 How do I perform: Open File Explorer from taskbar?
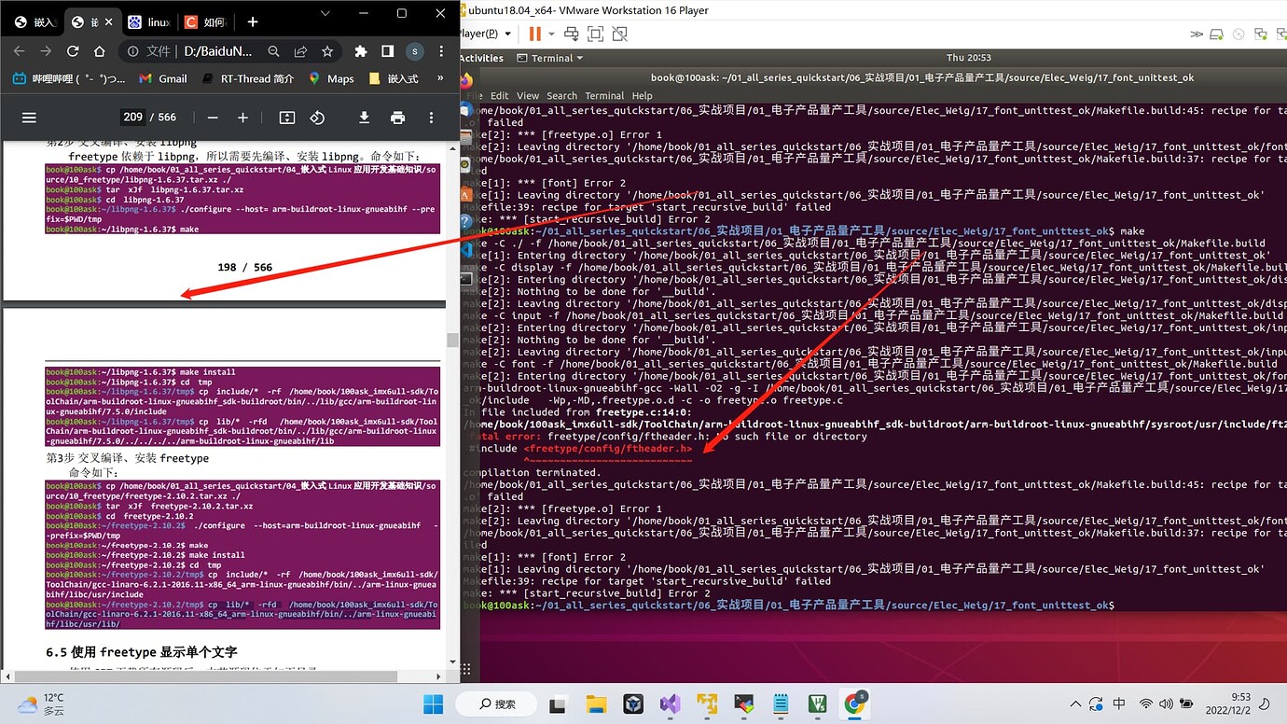coord(597,703)
